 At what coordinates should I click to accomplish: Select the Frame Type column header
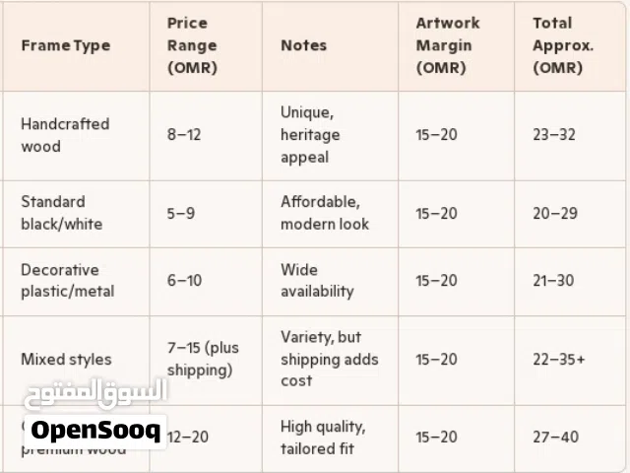(x=66, y=45)
